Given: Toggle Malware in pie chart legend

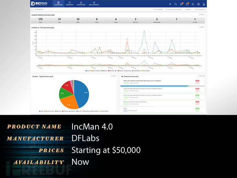Looking at the screenshot, I should tap(58, 111).
